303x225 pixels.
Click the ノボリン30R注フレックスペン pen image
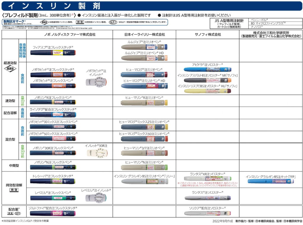[x=53, y=153]
